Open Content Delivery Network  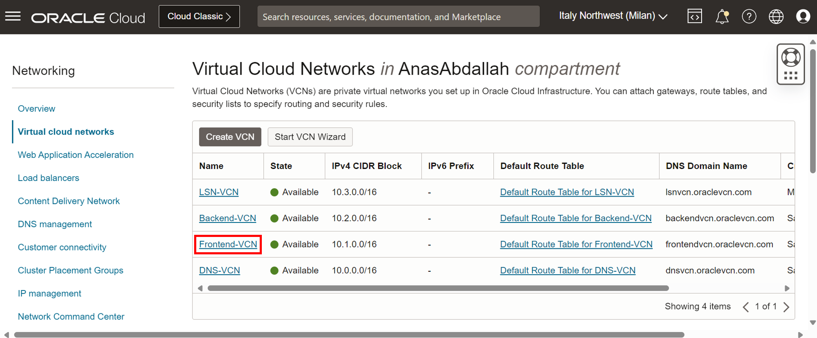(69, 201)
